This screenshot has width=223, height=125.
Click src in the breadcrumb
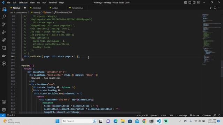11,12
